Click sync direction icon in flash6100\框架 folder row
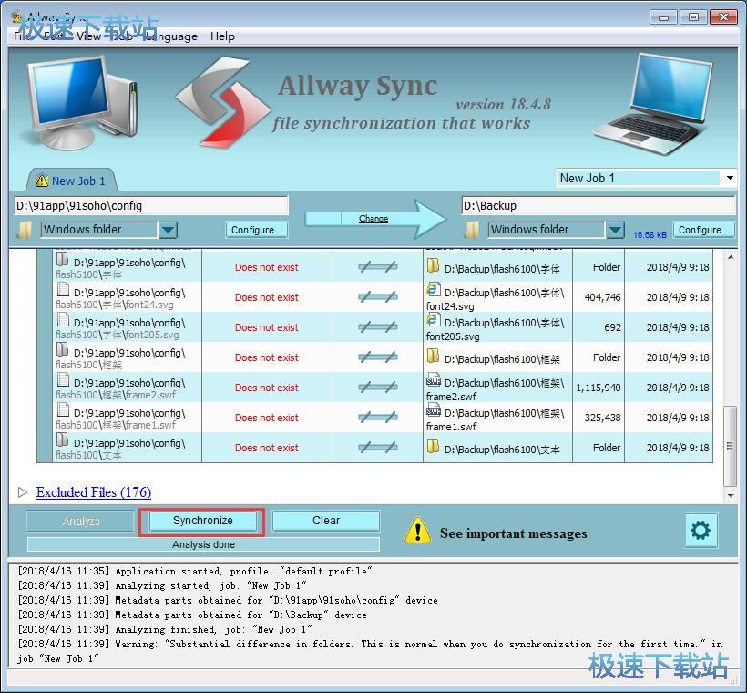 (x=378, y=357)
